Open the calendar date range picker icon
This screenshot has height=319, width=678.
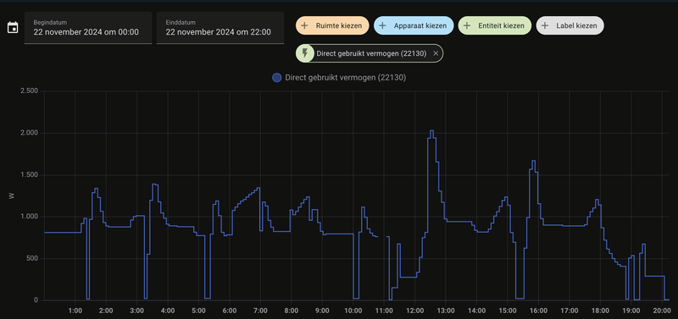tap(13, 28)
